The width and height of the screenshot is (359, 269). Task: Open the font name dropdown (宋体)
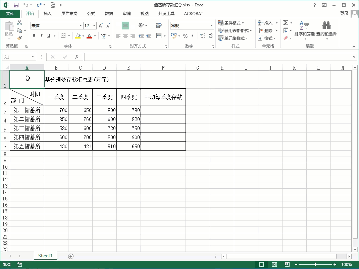81,26
